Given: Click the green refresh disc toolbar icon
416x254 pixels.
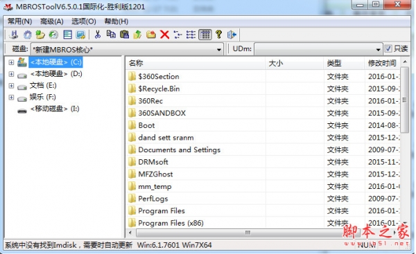Looking at the screenshot, I should [x=53, y=35].
